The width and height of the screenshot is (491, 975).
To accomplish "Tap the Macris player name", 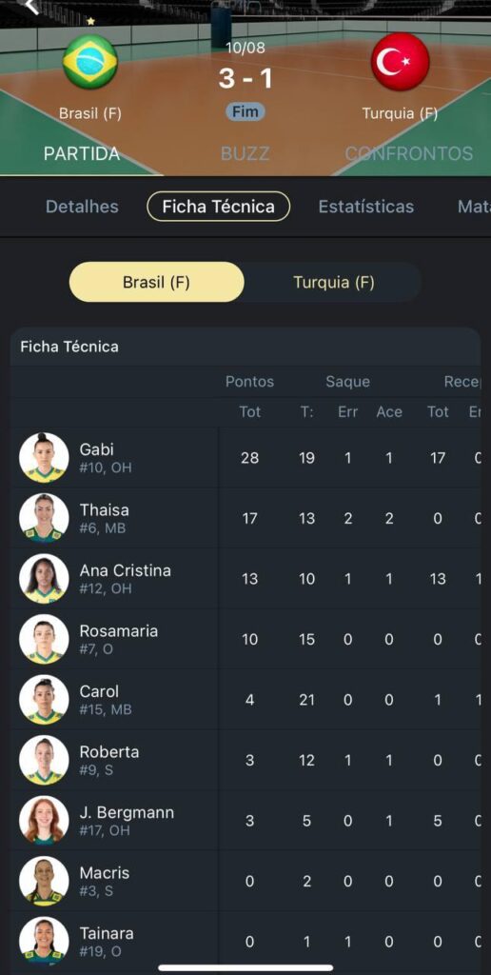I will (x=105, y=872).
